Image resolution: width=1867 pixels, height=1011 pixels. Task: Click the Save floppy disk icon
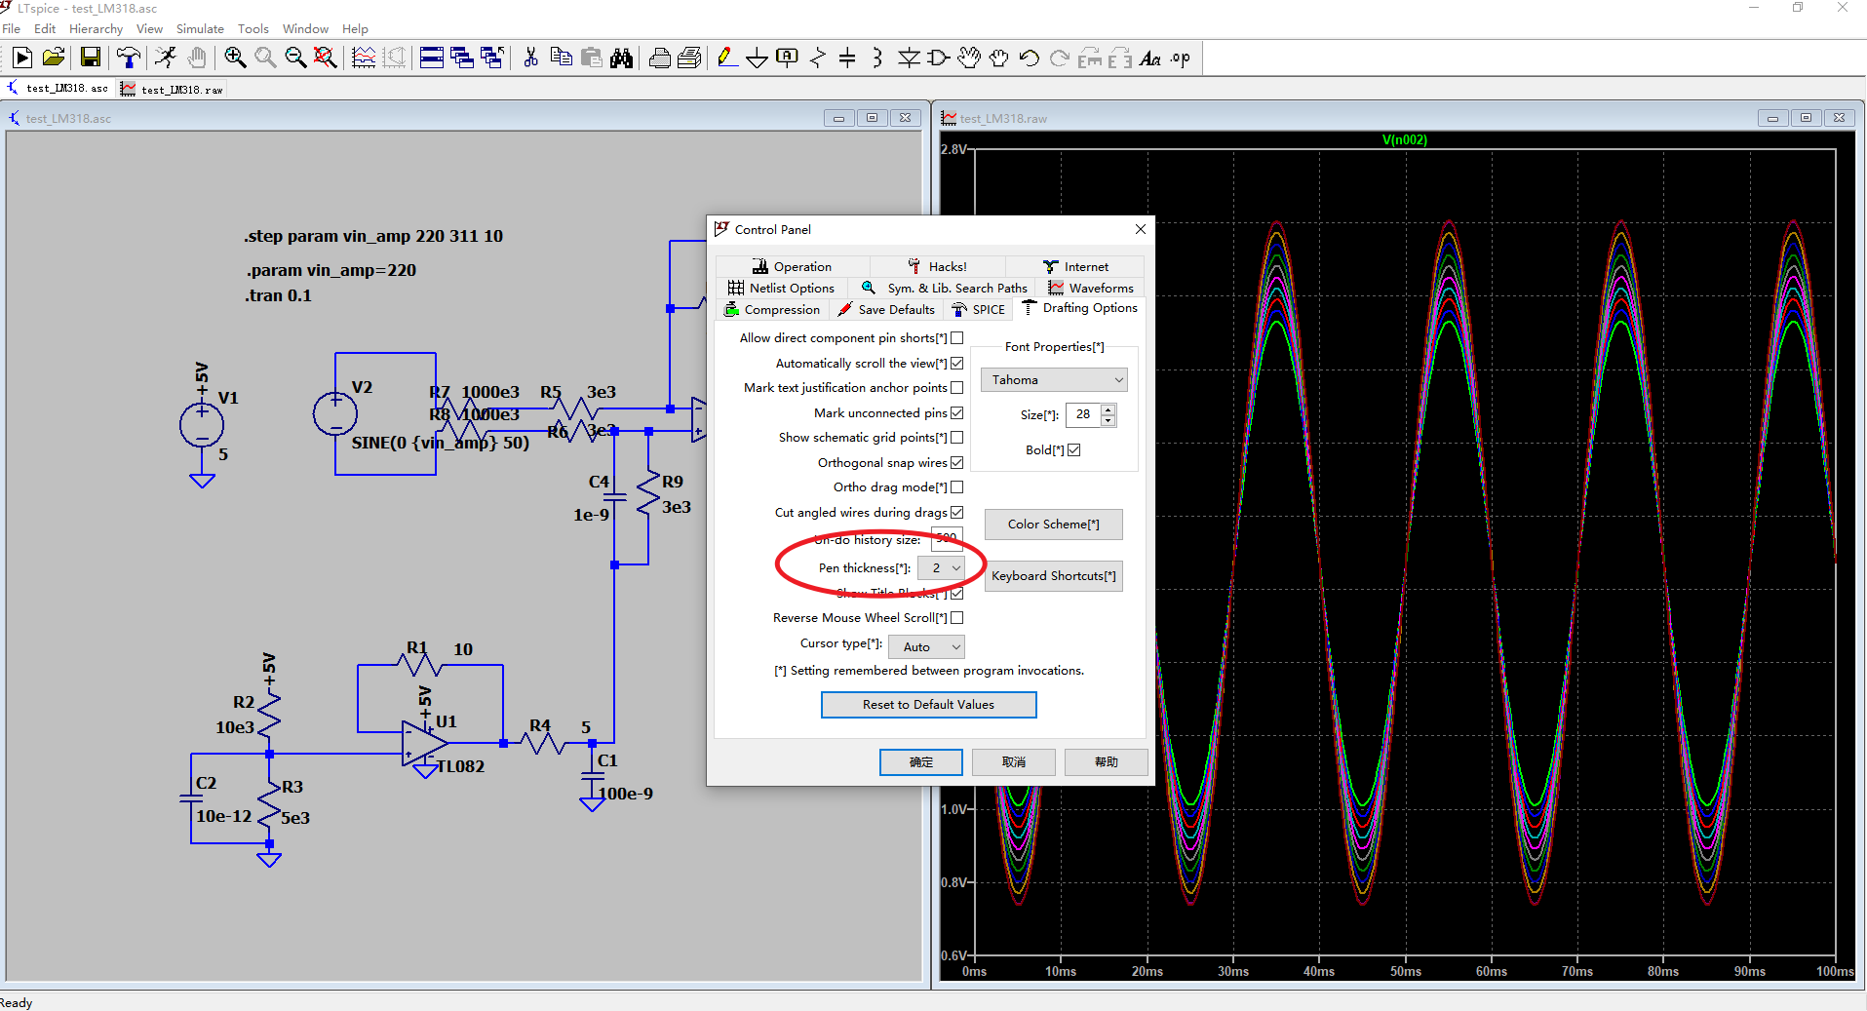pos(91,58)
